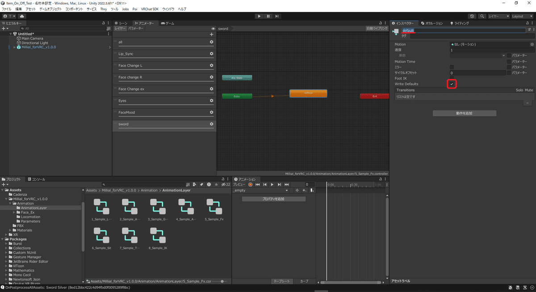Open the Unity search magnifier icon
This screenshot has width=536, height=292.
[482, 16]
